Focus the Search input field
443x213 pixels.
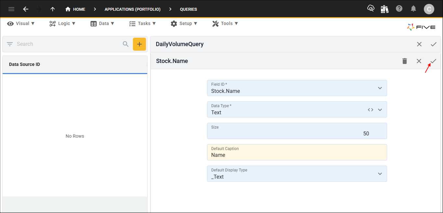[68, 44]
